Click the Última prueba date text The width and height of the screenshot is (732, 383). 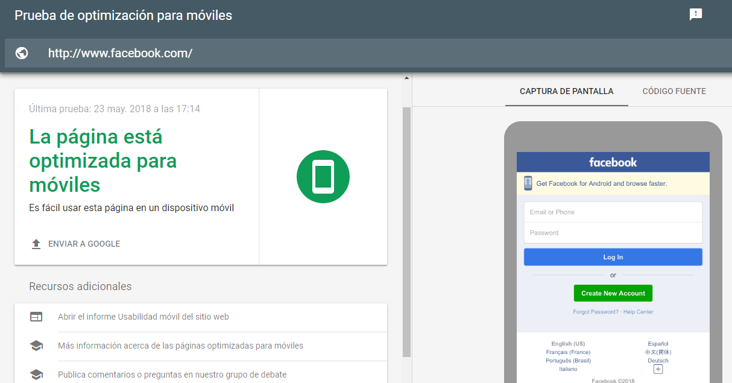pos(115,109)
